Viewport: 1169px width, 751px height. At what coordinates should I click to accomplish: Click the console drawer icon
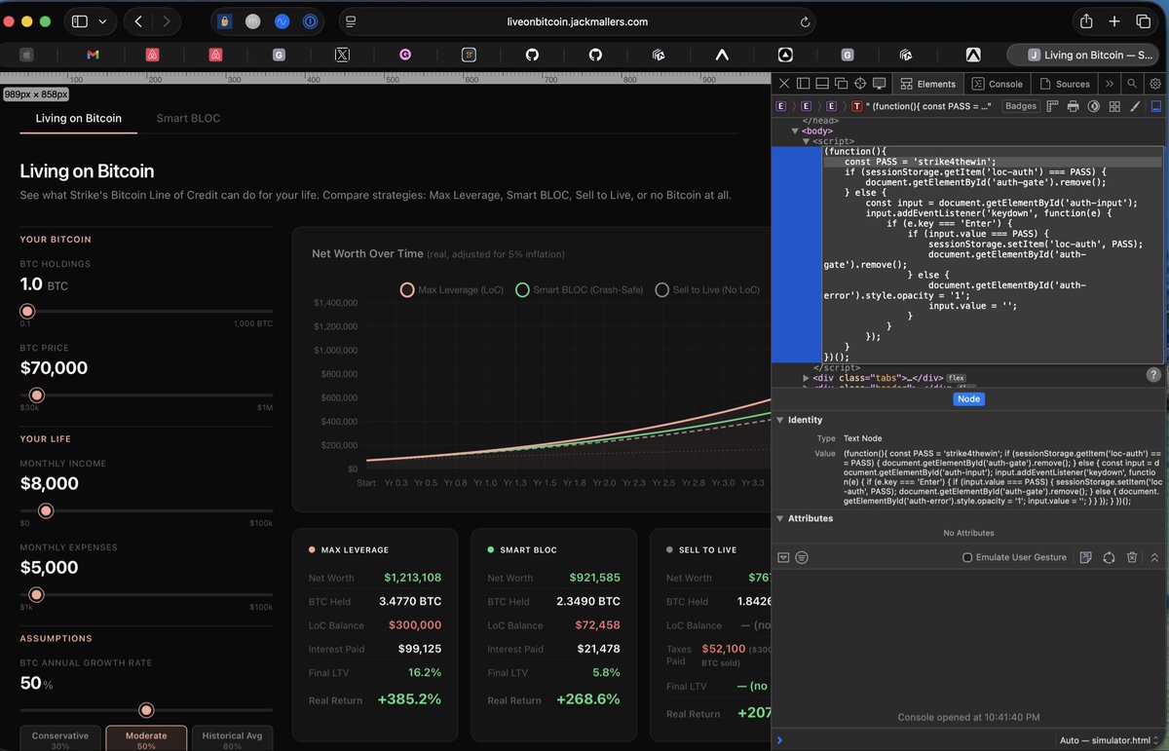tap(783, 557)
